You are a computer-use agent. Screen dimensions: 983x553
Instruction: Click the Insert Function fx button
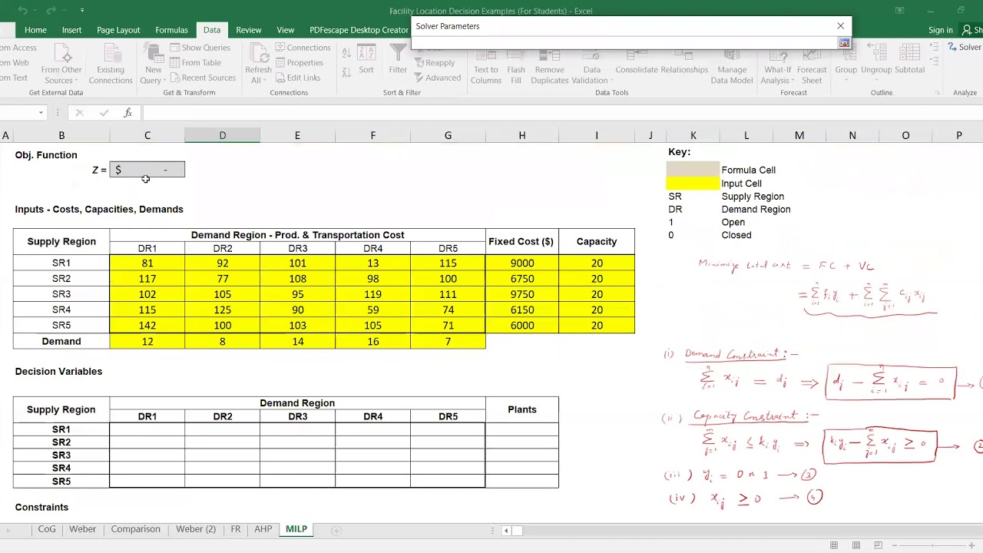coord(127,113)
